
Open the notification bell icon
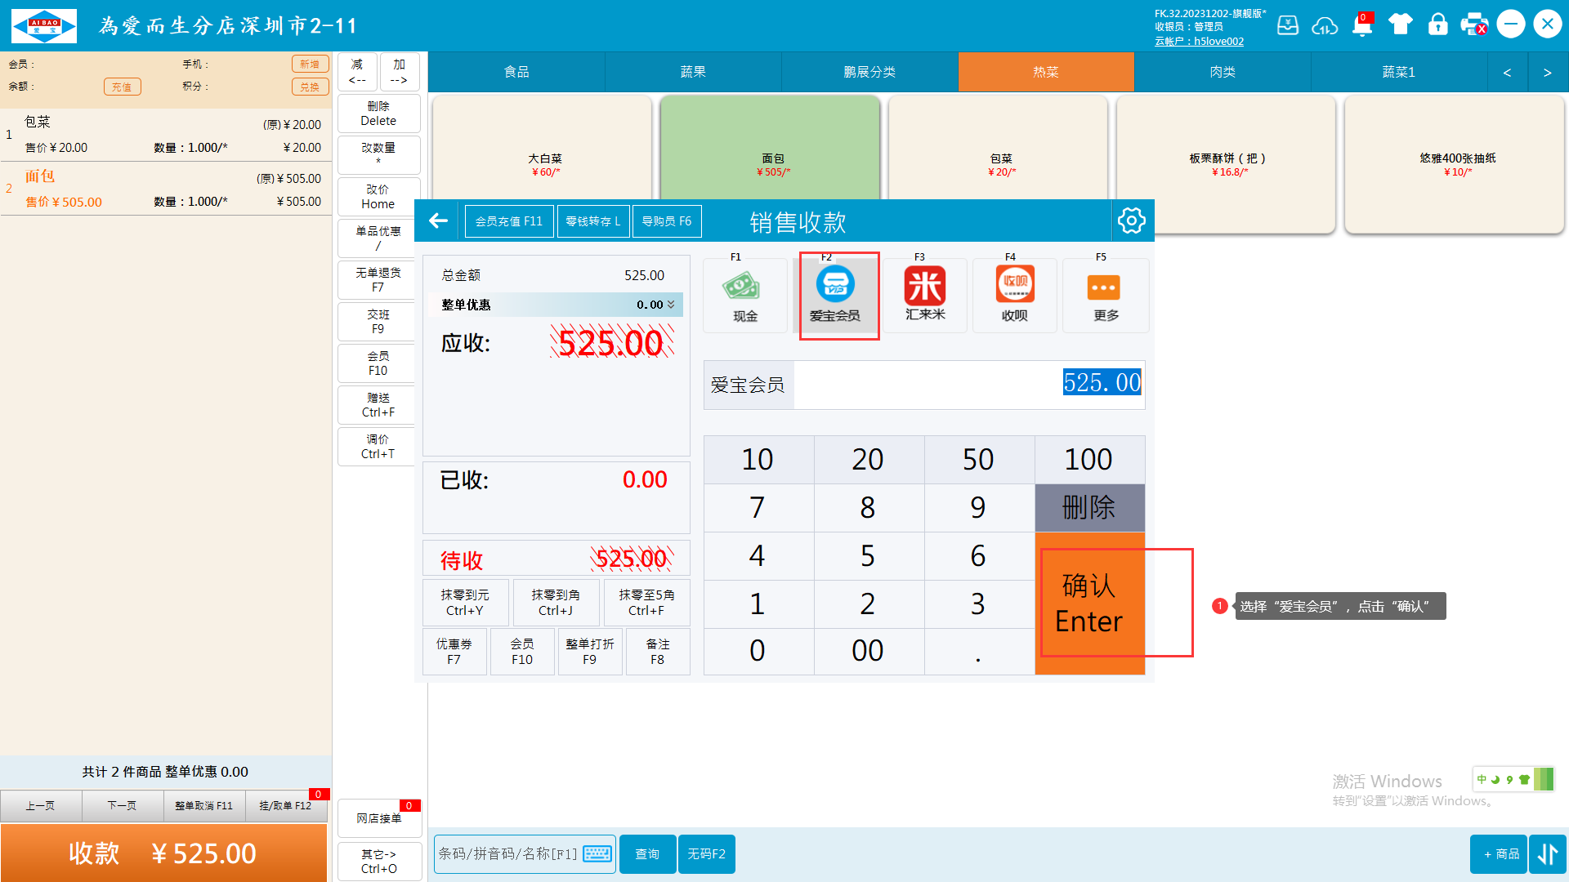click(x=1361, y=25)
